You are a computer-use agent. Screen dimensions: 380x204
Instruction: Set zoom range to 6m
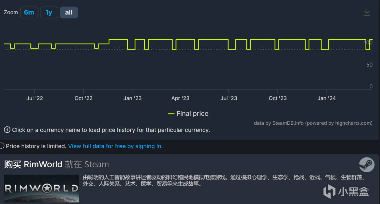point(29,12)
